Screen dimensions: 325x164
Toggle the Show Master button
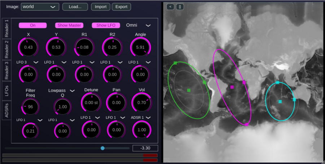[69, 25]
